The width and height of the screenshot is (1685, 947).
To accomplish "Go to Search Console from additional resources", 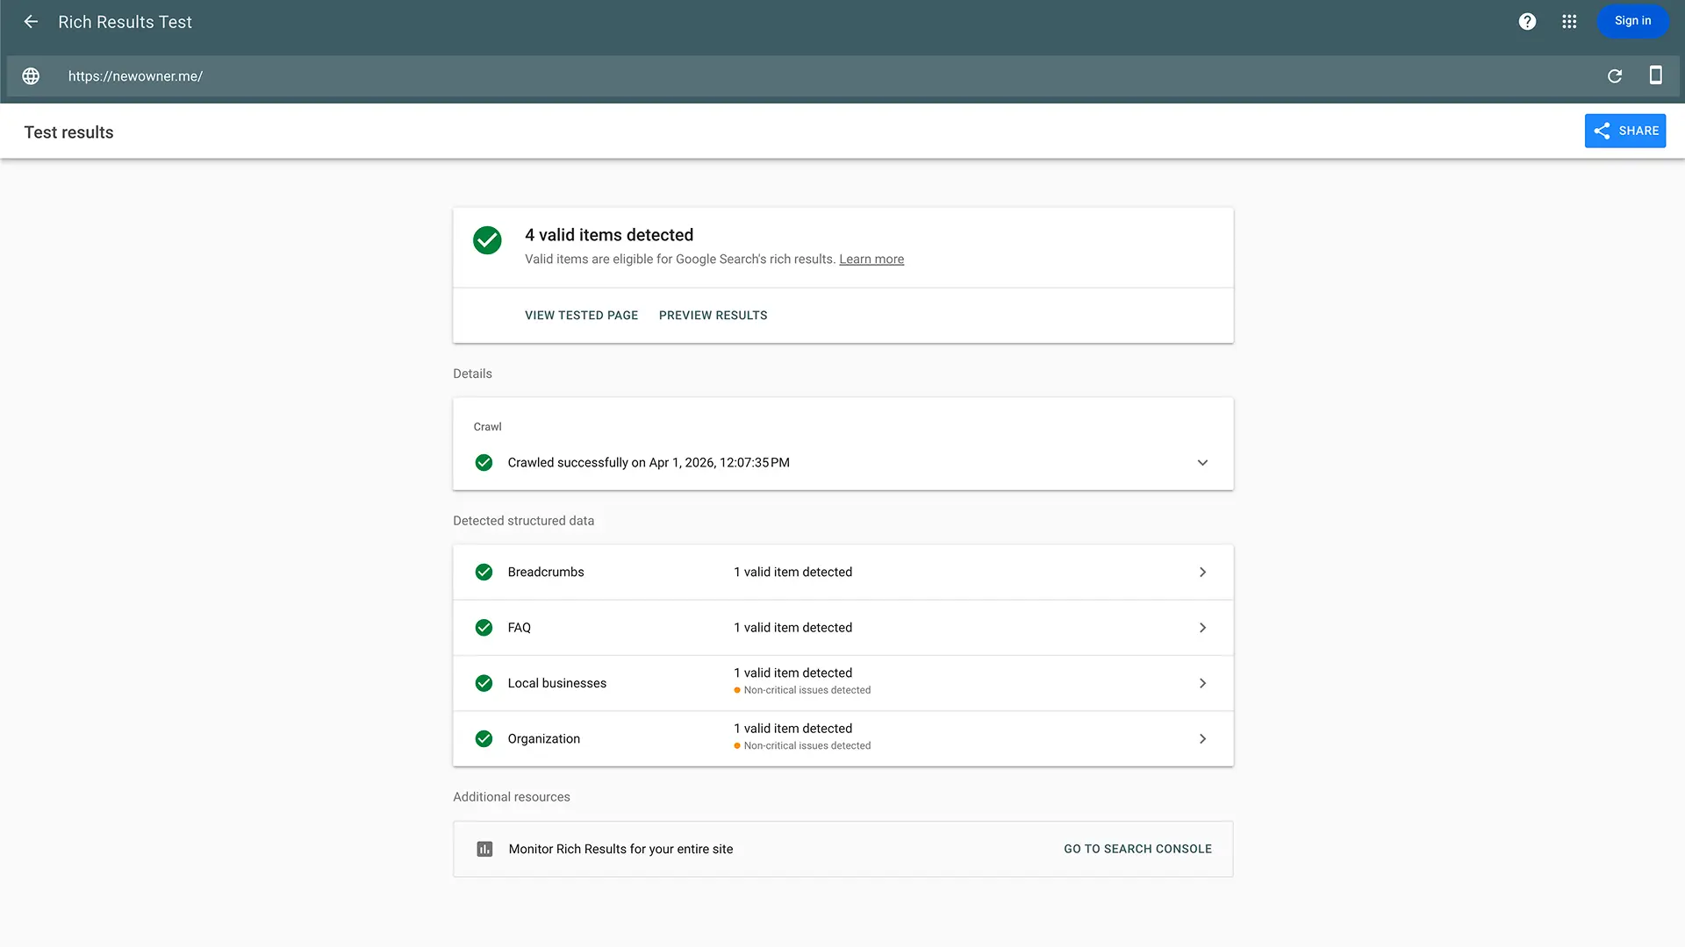I will coord(1137,849).
